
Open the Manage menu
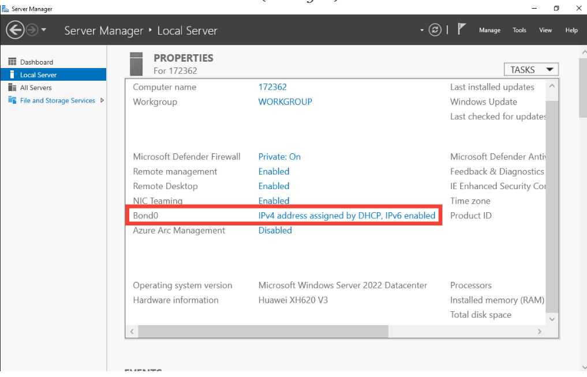[489, 30]
